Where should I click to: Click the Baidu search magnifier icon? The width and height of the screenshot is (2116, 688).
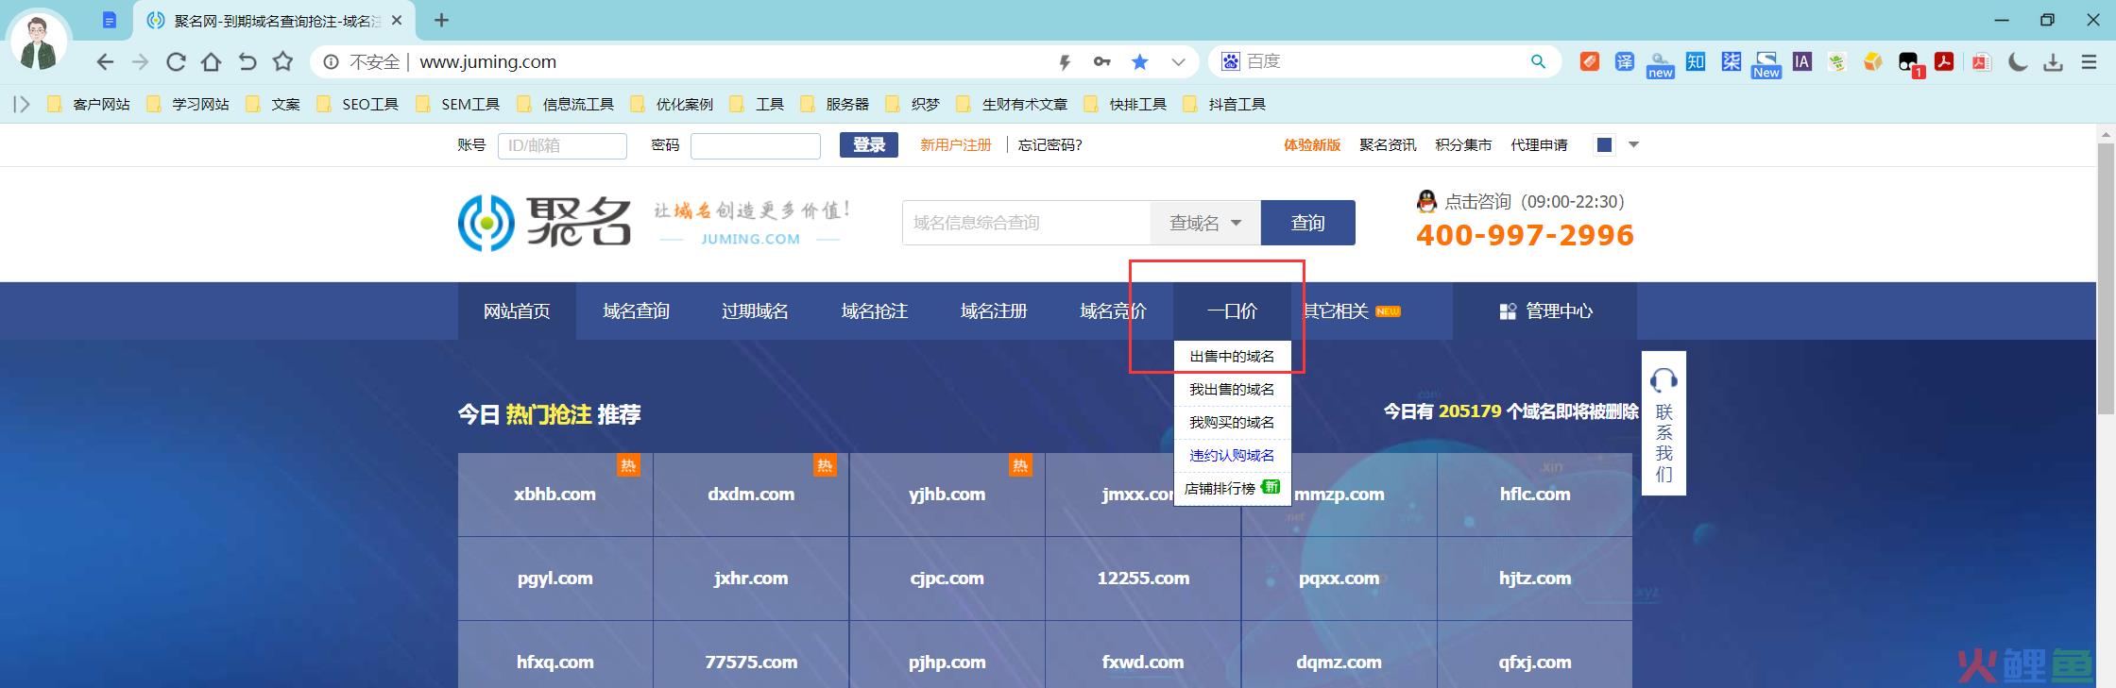pyautogui.click(x=1538, y=62)
